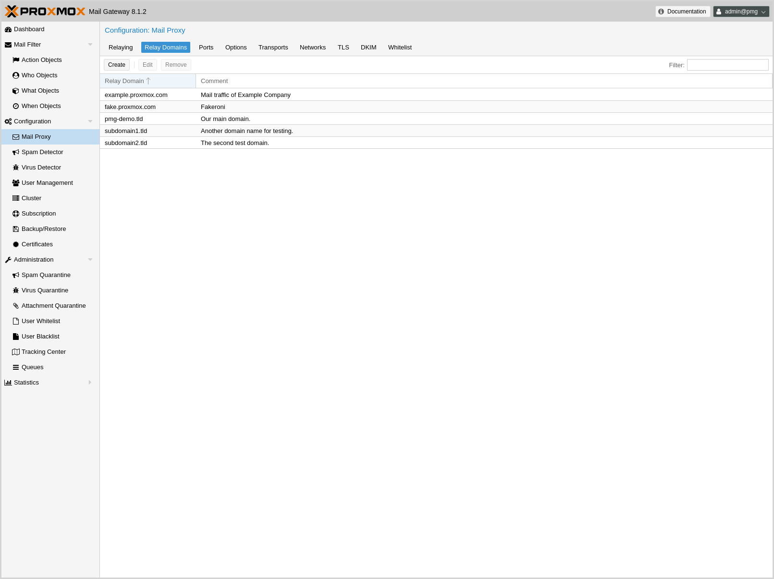The image size is (774, 579).
Task: Sort by the Relay Domain column header
Action: pos(124,81)
